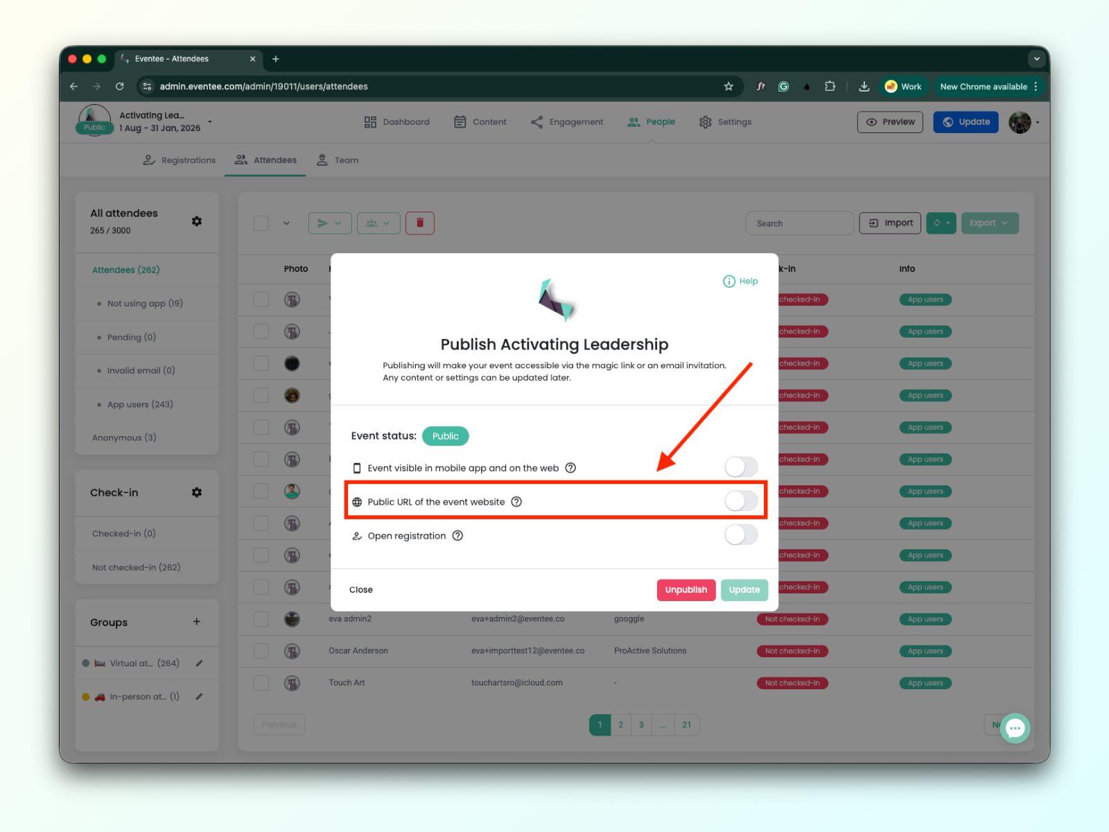
Task: Tick the select-all attendees checkbox
Action: point(261,223)
